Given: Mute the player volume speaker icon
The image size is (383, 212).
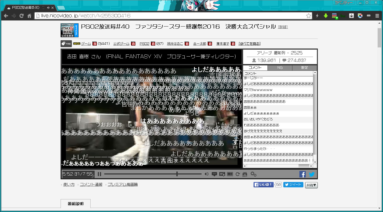Looking at the screenshot, I should [206, 174].
